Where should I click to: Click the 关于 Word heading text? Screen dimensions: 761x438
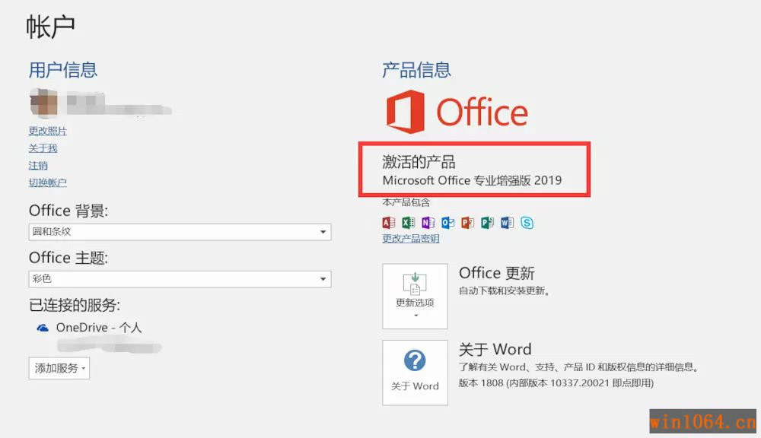(495, 349)
